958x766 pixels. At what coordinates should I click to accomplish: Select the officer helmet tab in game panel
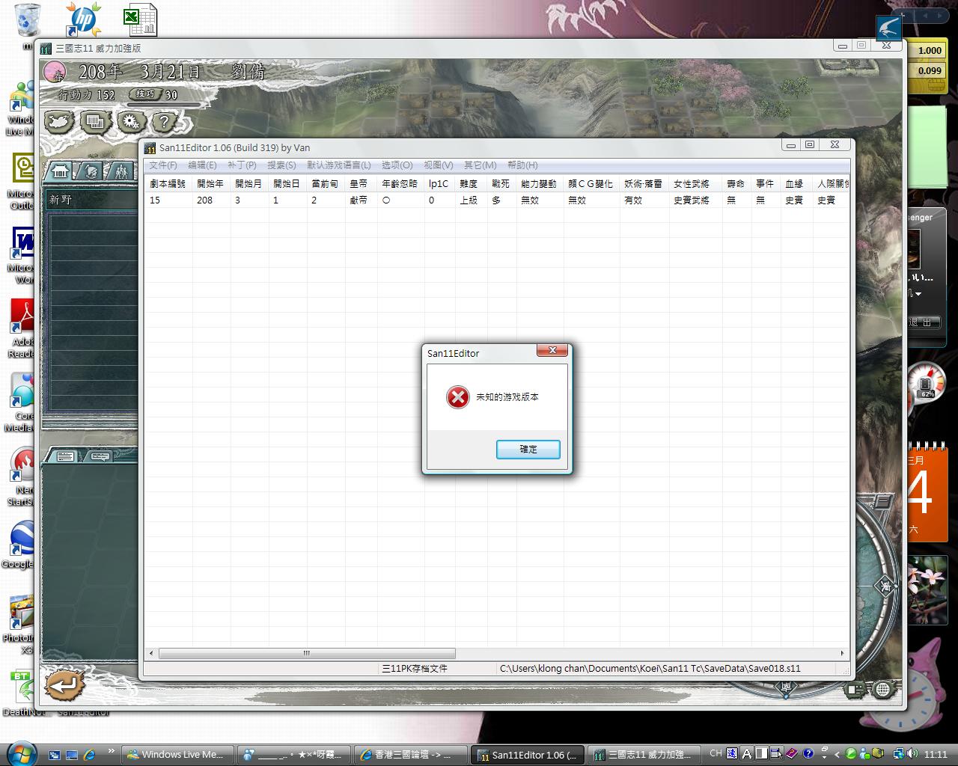pyautogui.click(x=91, y=172)
